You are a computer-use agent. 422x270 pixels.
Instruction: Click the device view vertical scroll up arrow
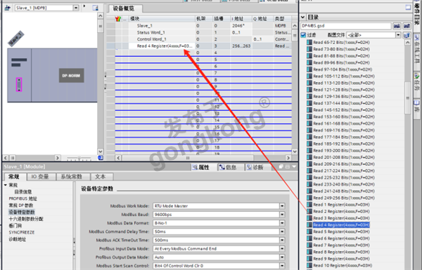(100, 16)
